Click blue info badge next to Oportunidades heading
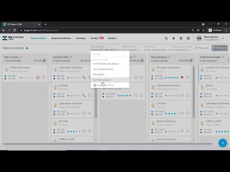The width and height of the screenshot is (230, 172). point(27,48)
